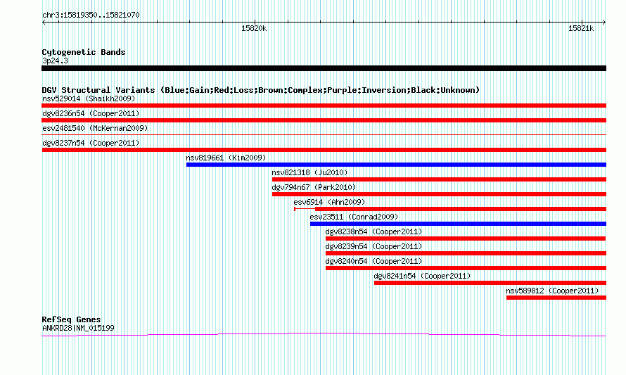
Task: Click the nsv589812 (Cooper2011) short red bar
Action: click(x=556, y=298)
